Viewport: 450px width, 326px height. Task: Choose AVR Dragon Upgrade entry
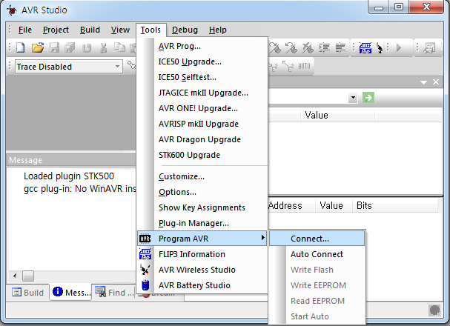[x=202, y=139]
